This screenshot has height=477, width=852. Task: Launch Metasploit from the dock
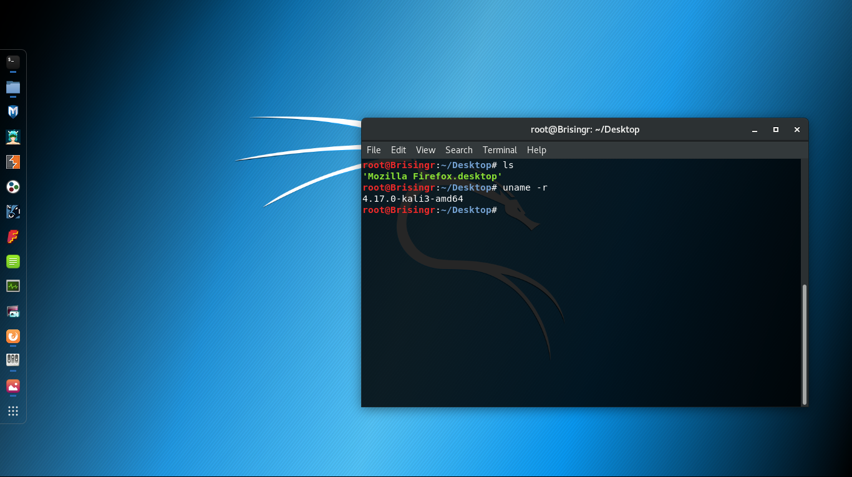click(13, 112)
